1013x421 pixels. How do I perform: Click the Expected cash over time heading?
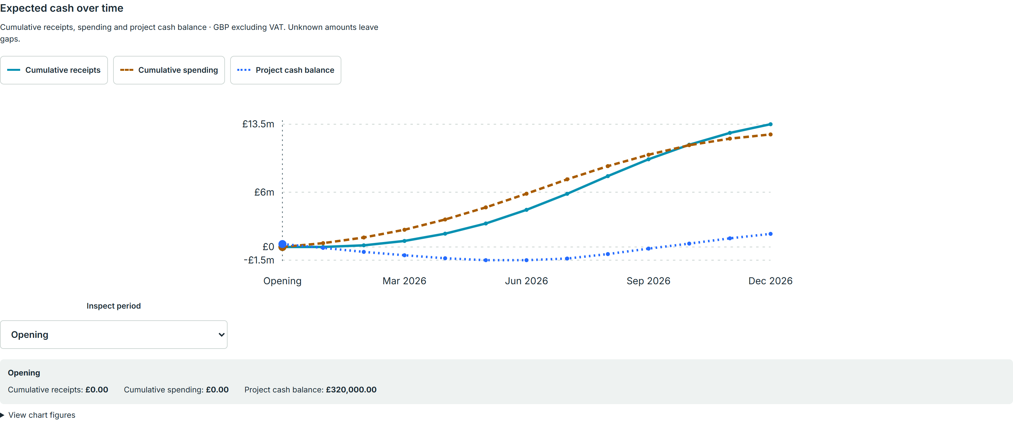pyautogui.click(x=62, y=8)
